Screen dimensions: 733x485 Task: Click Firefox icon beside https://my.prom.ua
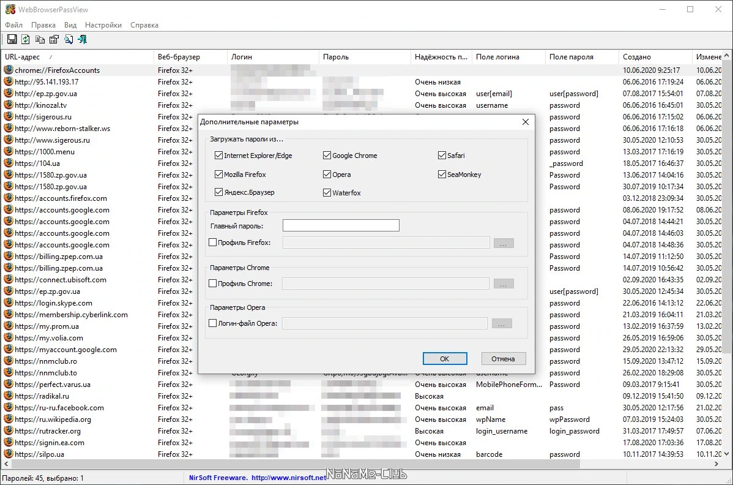coord(9,326)
